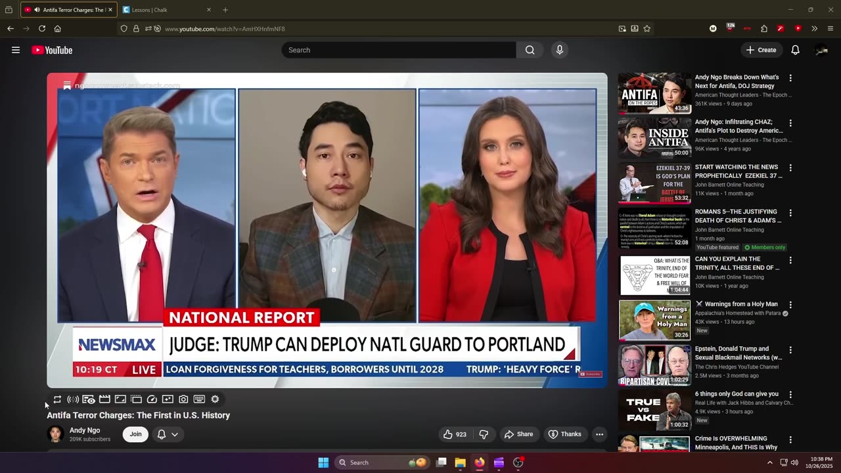841x473 pixels.
Task: Switch to the Lessons | Chalk tab
Action: click(x=168, y=10)
